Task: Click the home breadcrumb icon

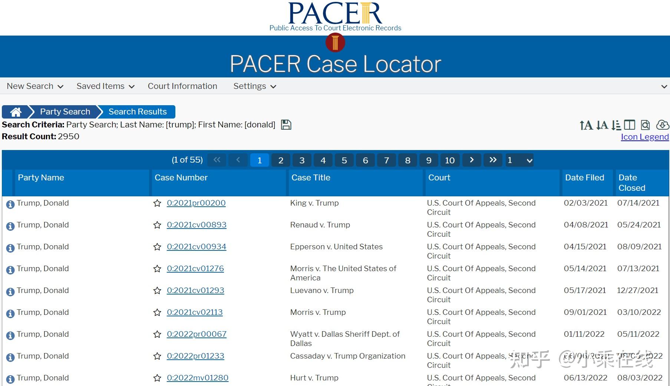Action: tap(16, 112)
